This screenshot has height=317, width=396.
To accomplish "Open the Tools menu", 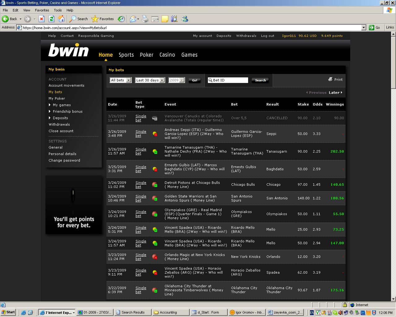I will 58,10.
